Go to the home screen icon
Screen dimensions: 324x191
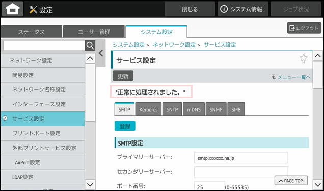coord(12,9)
